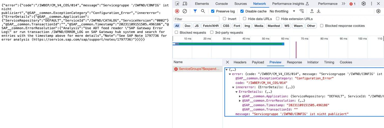Image resolution: width=384 pixels, height=128 pixels.
Task: Select the failed ServiceGroups request
Action: pos(198,69)
